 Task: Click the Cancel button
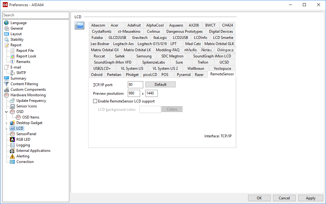(284, 198)
